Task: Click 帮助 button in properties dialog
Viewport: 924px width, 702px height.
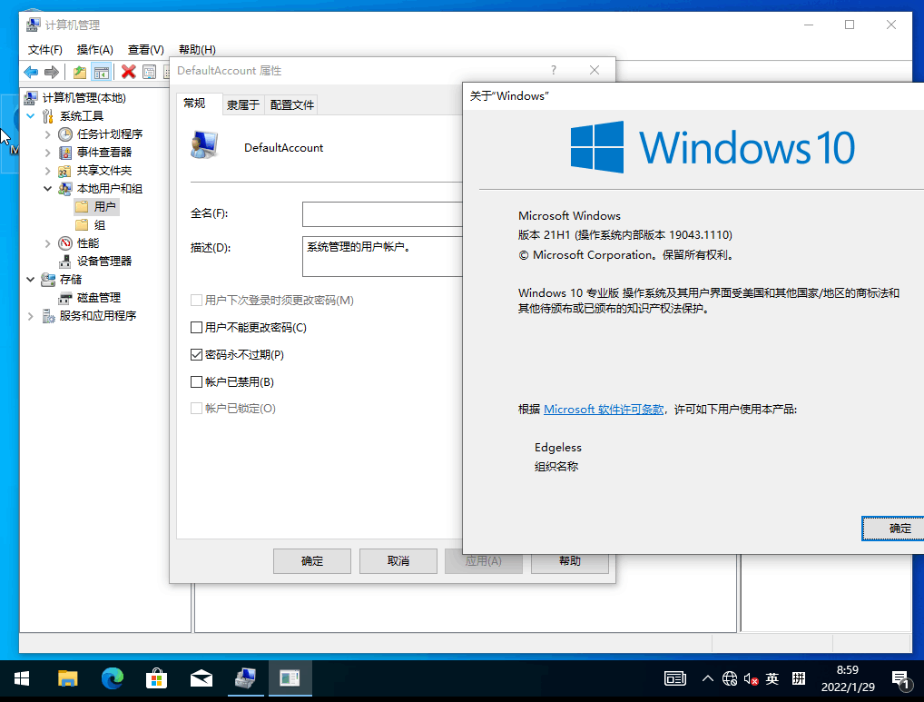Action: tap(570, 561)
